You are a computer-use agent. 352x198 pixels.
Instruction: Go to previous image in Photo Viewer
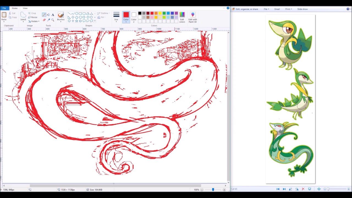pyautogui.click(x=278, y=189)
